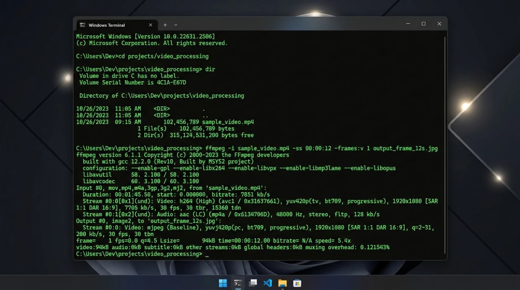Screen dimensions: 520x290
Task: Open a new terminal tab with plus button
Action: click(x=165, y=25)
